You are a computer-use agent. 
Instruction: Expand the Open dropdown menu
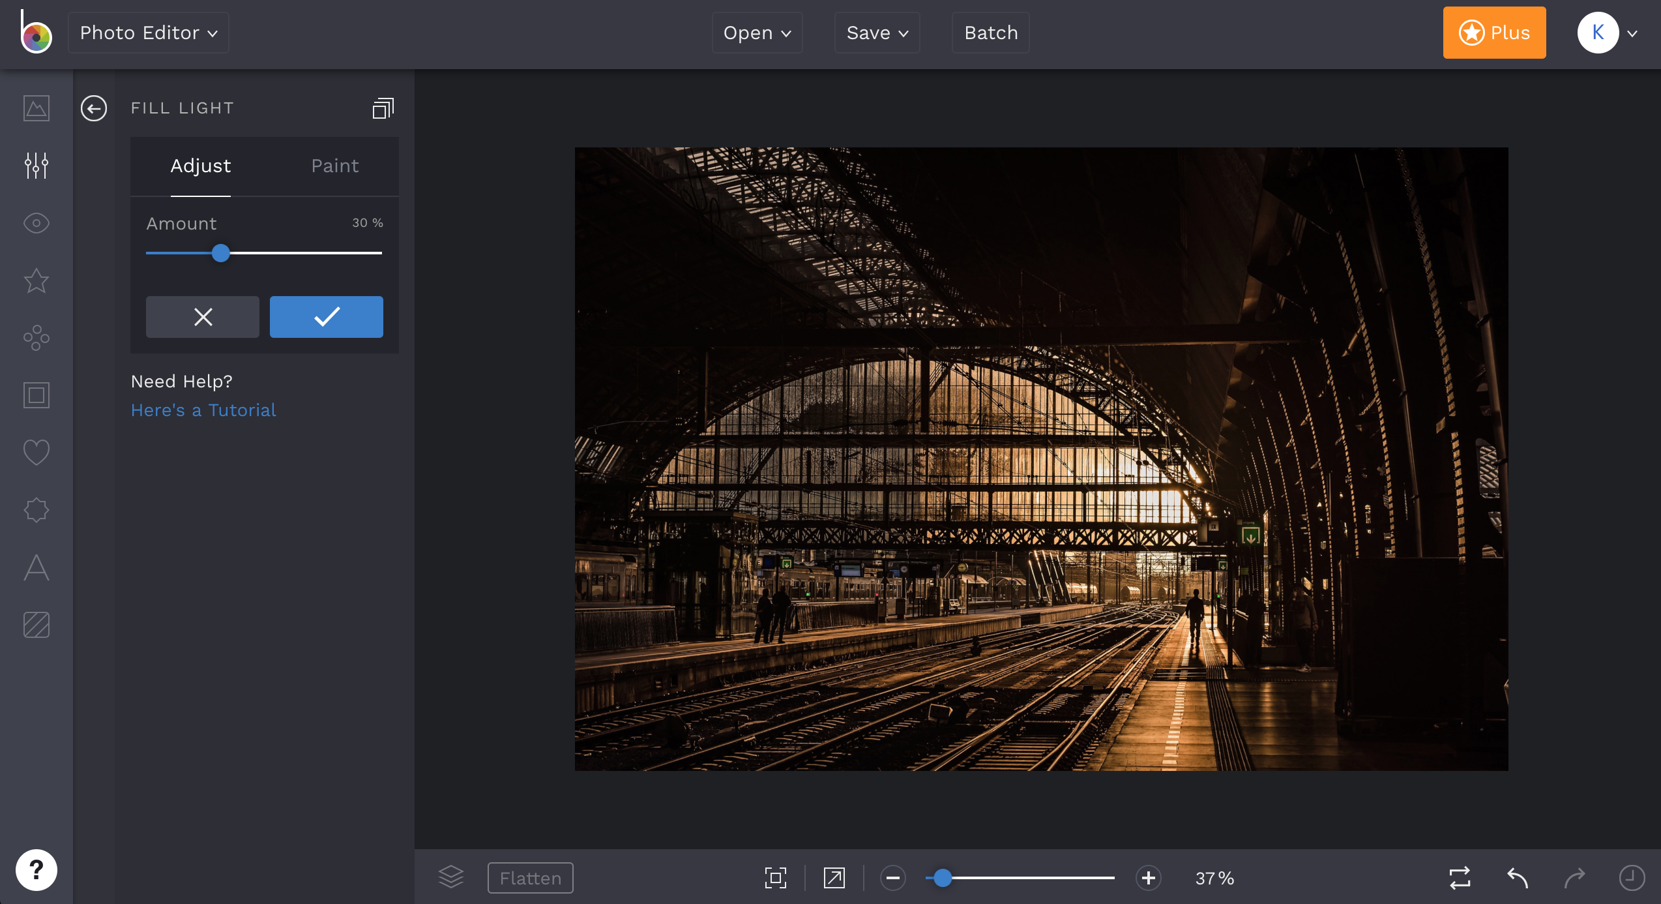757,33
